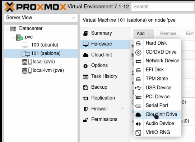Select local (pve) storage label
This screenshot has height=142, width=195.
(x=44, y=62)
